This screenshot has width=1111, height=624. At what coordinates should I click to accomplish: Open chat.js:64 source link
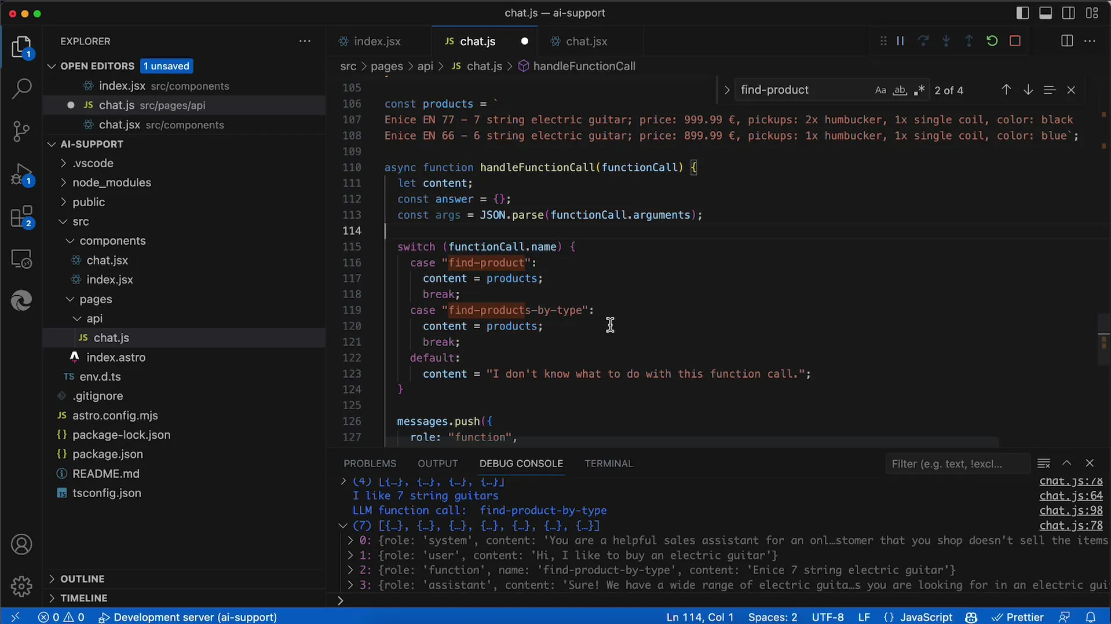coord(1070,496)
